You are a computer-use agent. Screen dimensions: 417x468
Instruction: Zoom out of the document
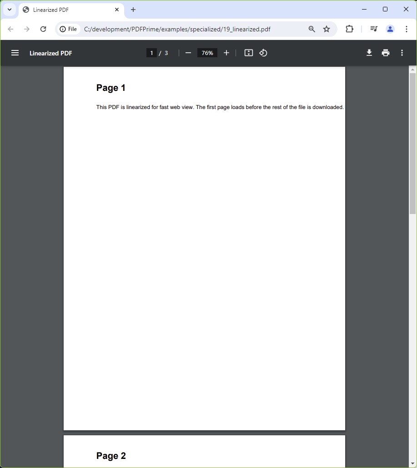coord(188,53)
